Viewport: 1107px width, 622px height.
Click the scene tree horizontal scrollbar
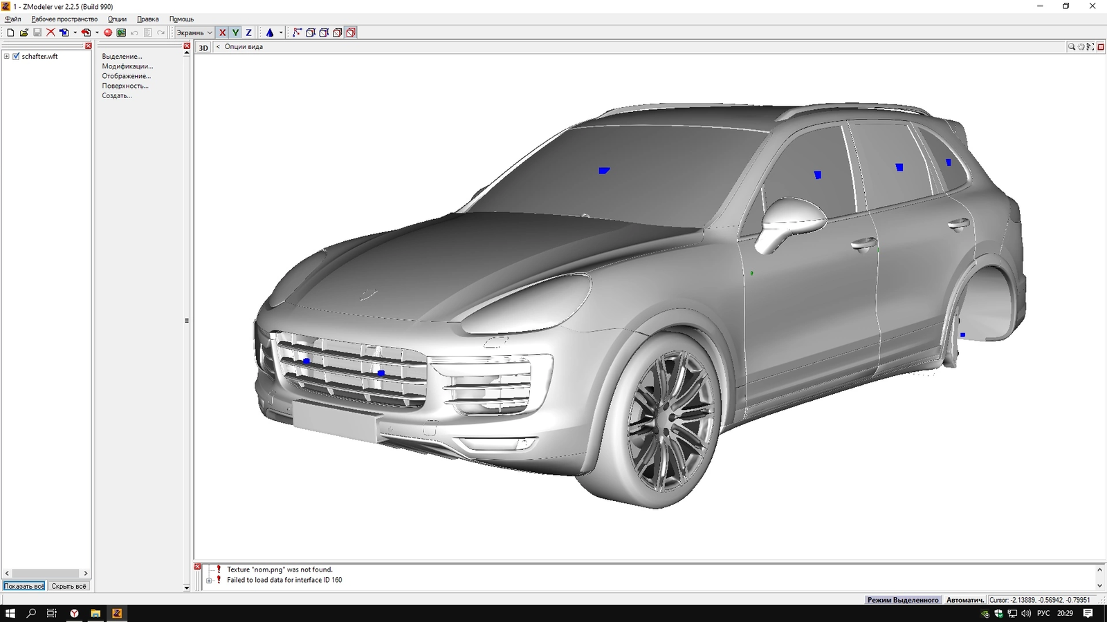(46, 573)
